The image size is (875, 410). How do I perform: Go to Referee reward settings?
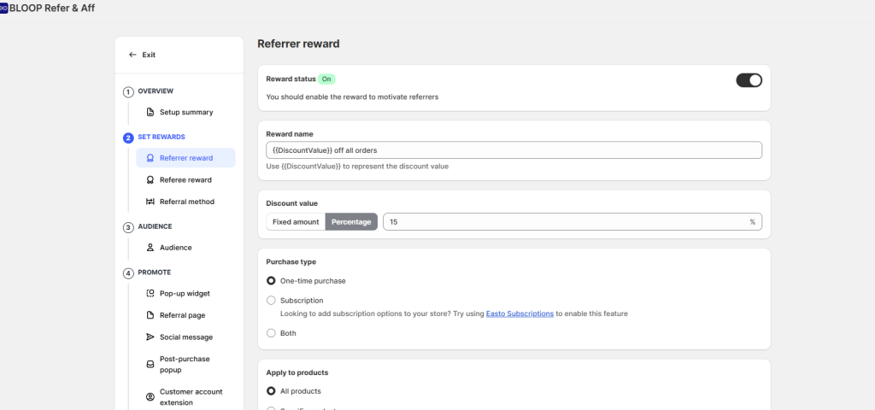coord(185,180)
